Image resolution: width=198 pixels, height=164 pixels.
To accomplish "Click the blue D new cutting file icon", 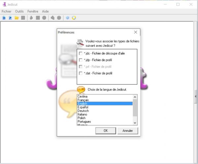I will [4, 18].
